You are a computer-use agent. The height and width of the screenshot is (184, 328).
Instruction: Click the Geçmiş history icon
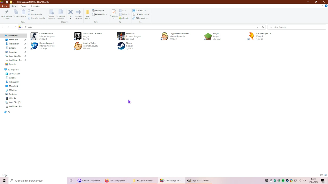[x=120, y=18]
